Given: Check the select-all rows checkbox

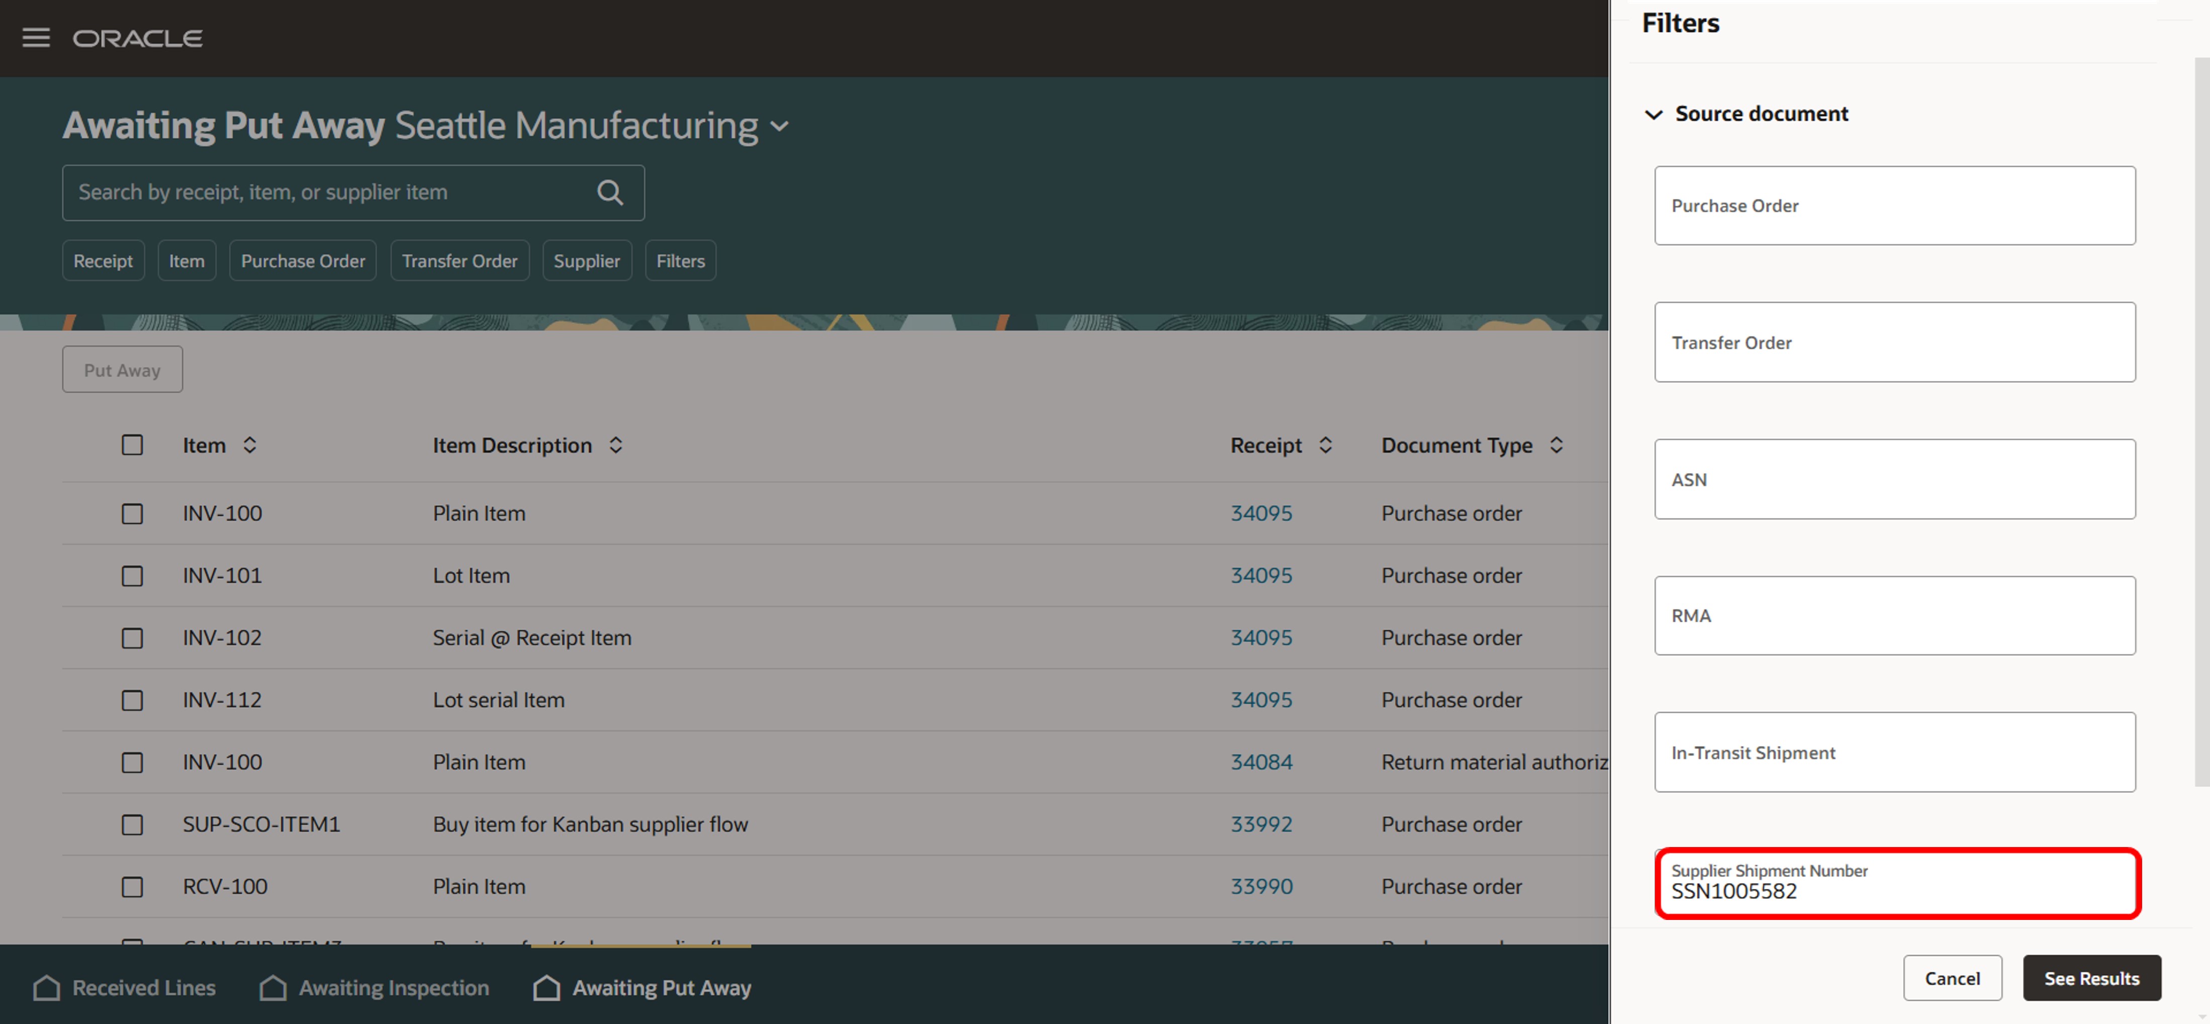Looking at the screenshot, I should 132,445.
